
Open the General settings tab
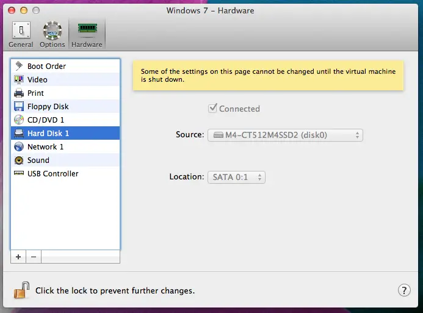21,34
